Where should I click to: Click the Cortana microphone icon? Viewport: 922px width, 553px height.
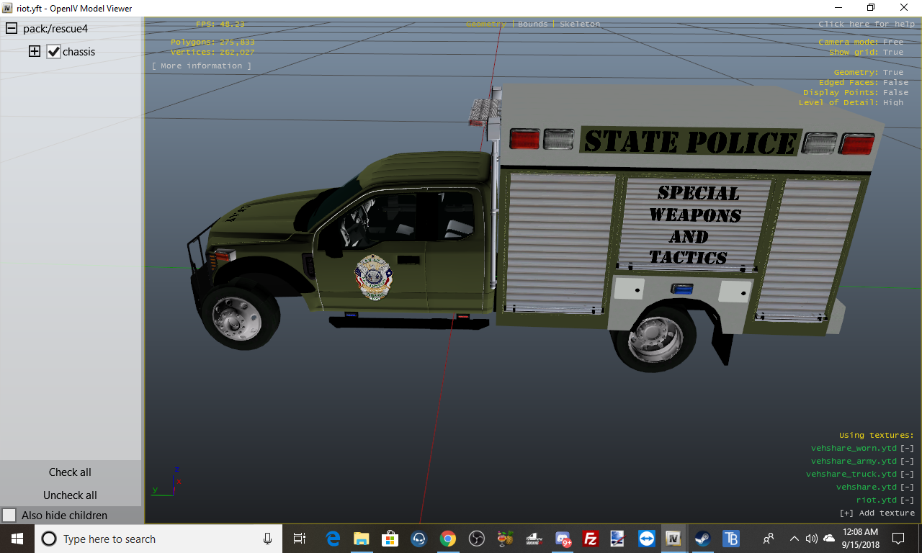coord(267,539)
